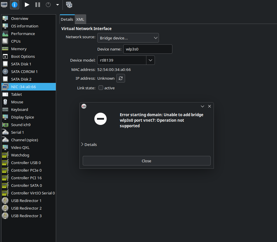Switch to the Details tab
Viewport: 277px width, 242px height.
click(67, 20)
